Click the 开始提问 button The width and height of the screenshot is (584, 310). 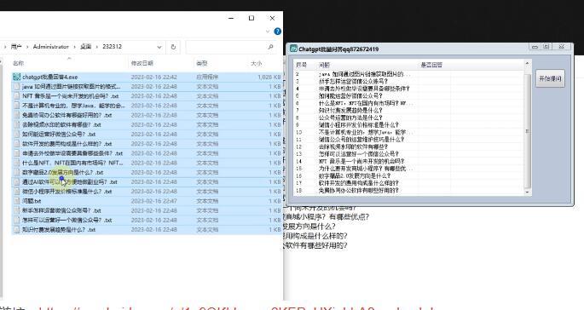click(x=550, y=78)
